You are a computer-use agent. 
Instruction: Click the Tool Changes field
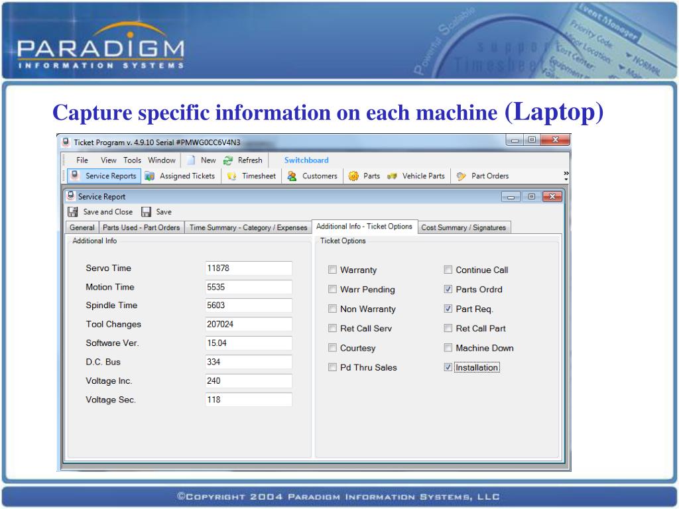coord(249,324)
